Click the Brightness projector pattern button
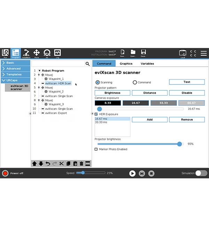 coord(113,93)
